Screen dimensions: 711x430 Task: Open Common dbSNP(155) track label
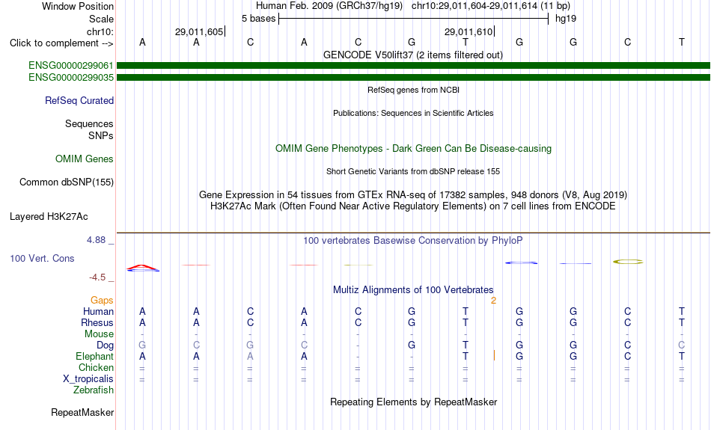(x=67, y=182)
